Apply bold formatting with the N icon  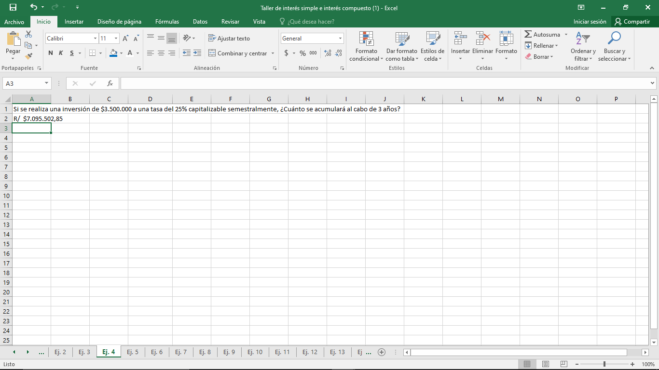(50, 53)
